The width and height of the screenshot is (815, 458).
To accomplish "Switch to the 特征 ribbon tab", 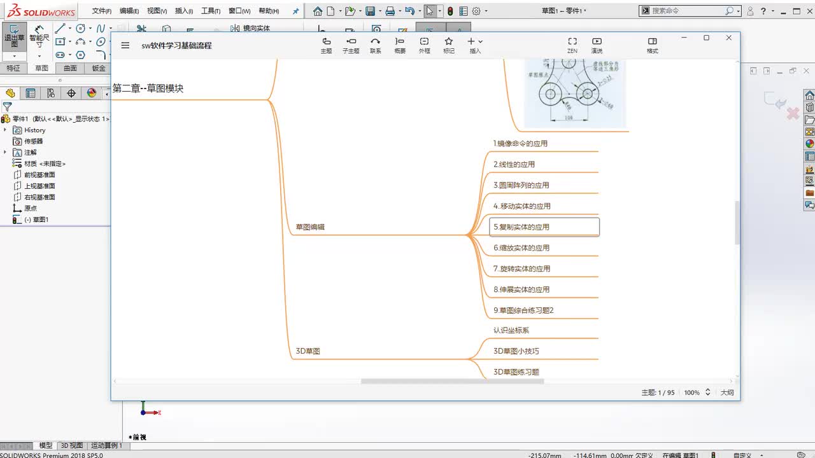I will (x=13, y=68).
